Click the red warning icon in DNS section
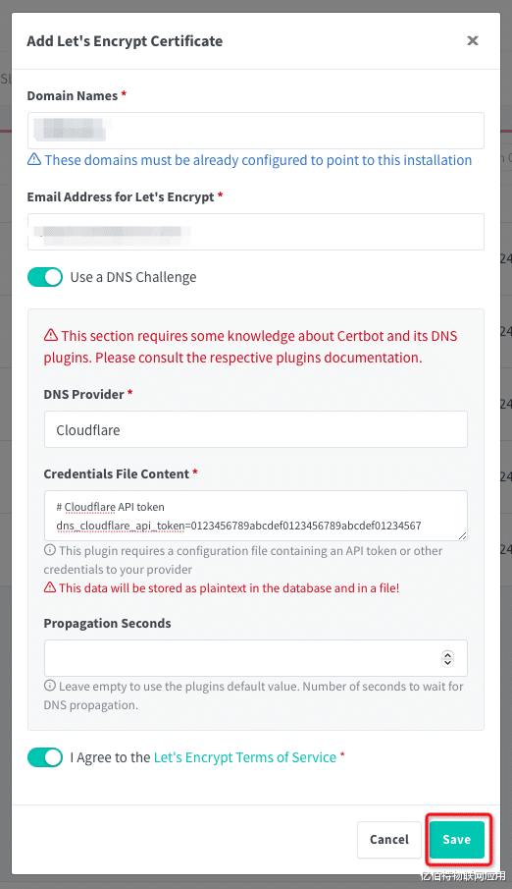Viewport: 512px width, 889px height. 51,335
